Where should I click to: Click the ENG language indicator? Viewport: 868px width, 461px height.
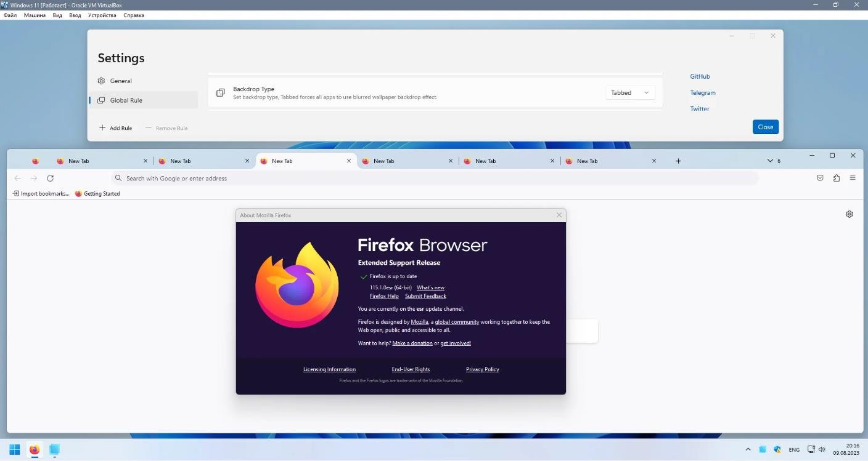[x=794, y=450]
